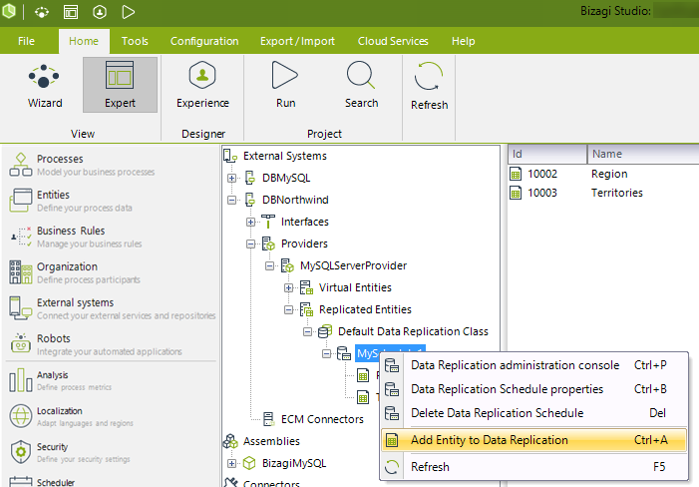Expand the DBMySQL tree node

231,178
